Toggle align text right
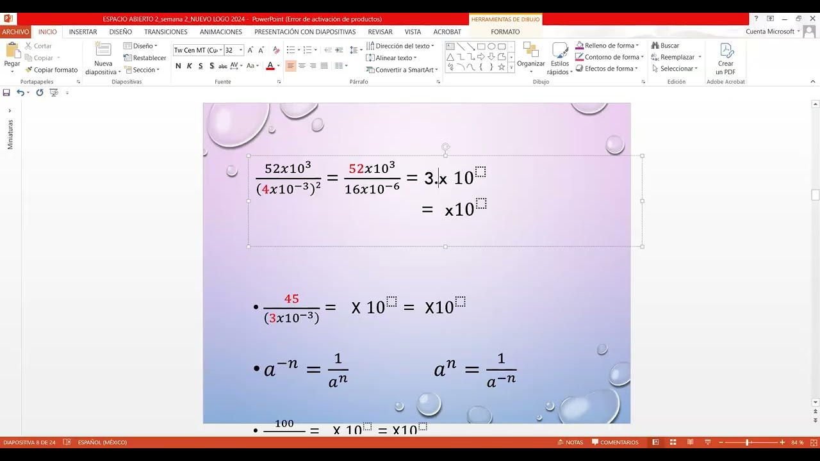Image resolution: width=820 pixels, height=461 pixels. pos(313,66)
